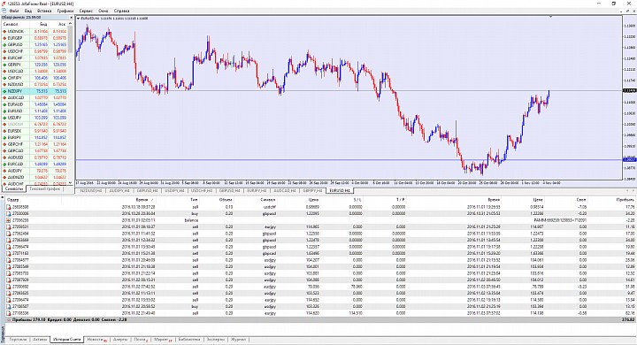Click the balance operation icon for order 27036255
637x345 pixels.
click(9, 220)
